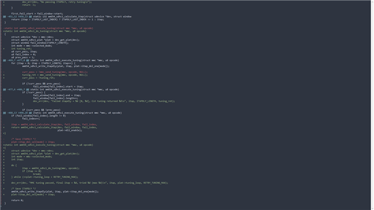Click the 'first_fail_start = fail_window->start' line
Screen dimensions: 374x210
pos(37,13)
